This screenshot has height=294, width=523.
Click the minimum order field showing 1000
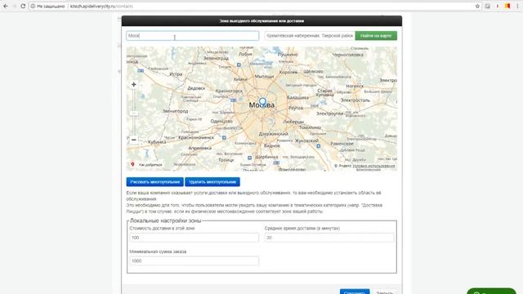(194, 261)
